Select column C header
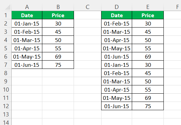 [88, 7]
